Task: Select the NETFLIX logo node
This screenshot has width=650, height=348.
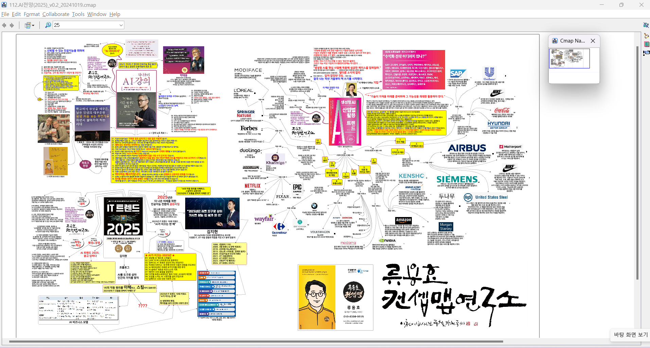Action: click(252, 186)
